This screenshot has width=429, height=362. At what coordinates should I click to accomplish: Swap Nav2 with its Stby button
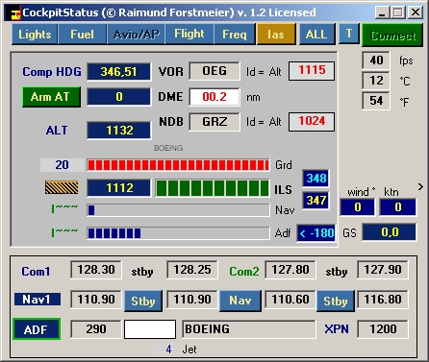336,301
